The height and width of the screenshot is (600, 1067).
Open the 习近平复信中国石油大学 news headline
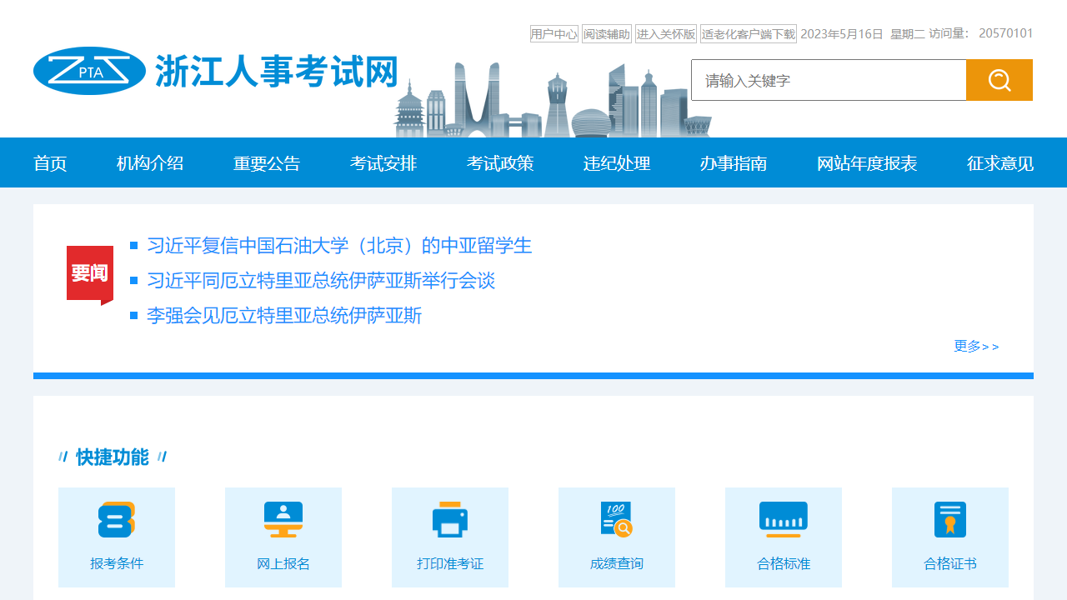point(339,246)
